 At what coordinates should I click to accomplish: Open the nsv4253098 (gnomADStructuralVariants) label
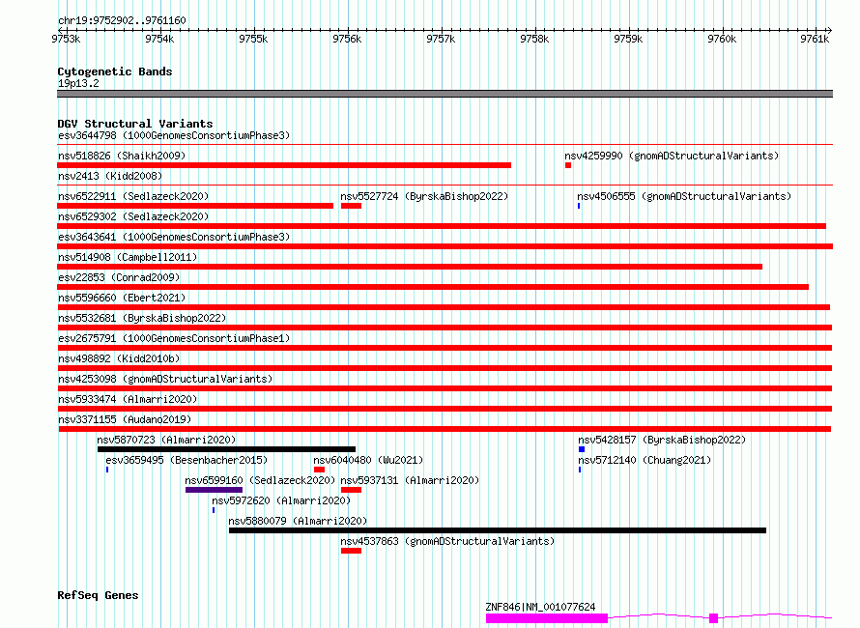(165, 379)
